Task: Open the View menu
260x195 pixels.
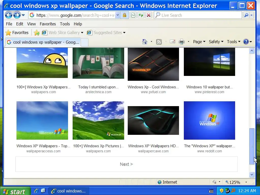Action: coord(31,24)
